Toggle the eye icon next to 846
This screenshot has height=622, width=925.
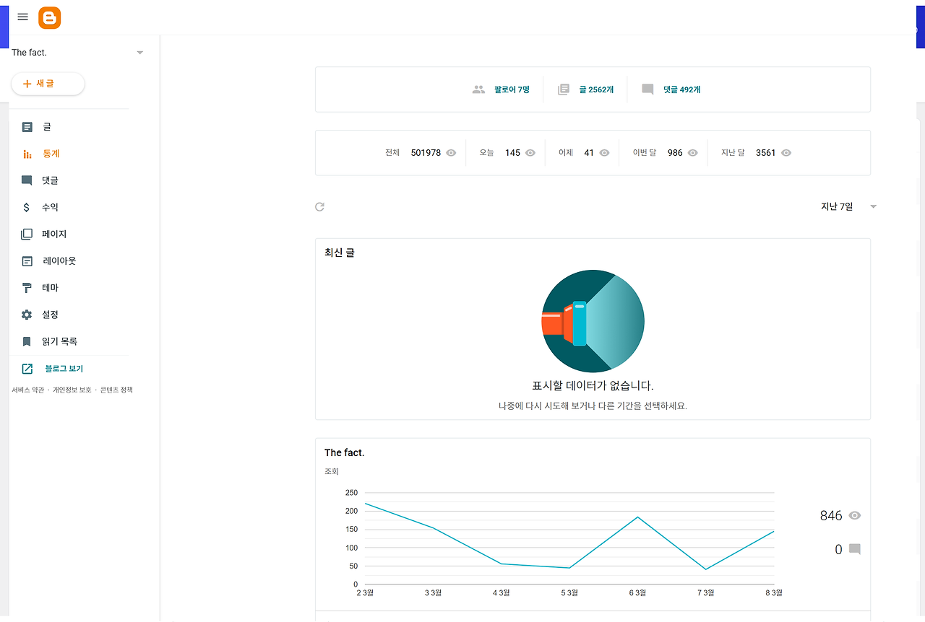(x=854, y=515)
